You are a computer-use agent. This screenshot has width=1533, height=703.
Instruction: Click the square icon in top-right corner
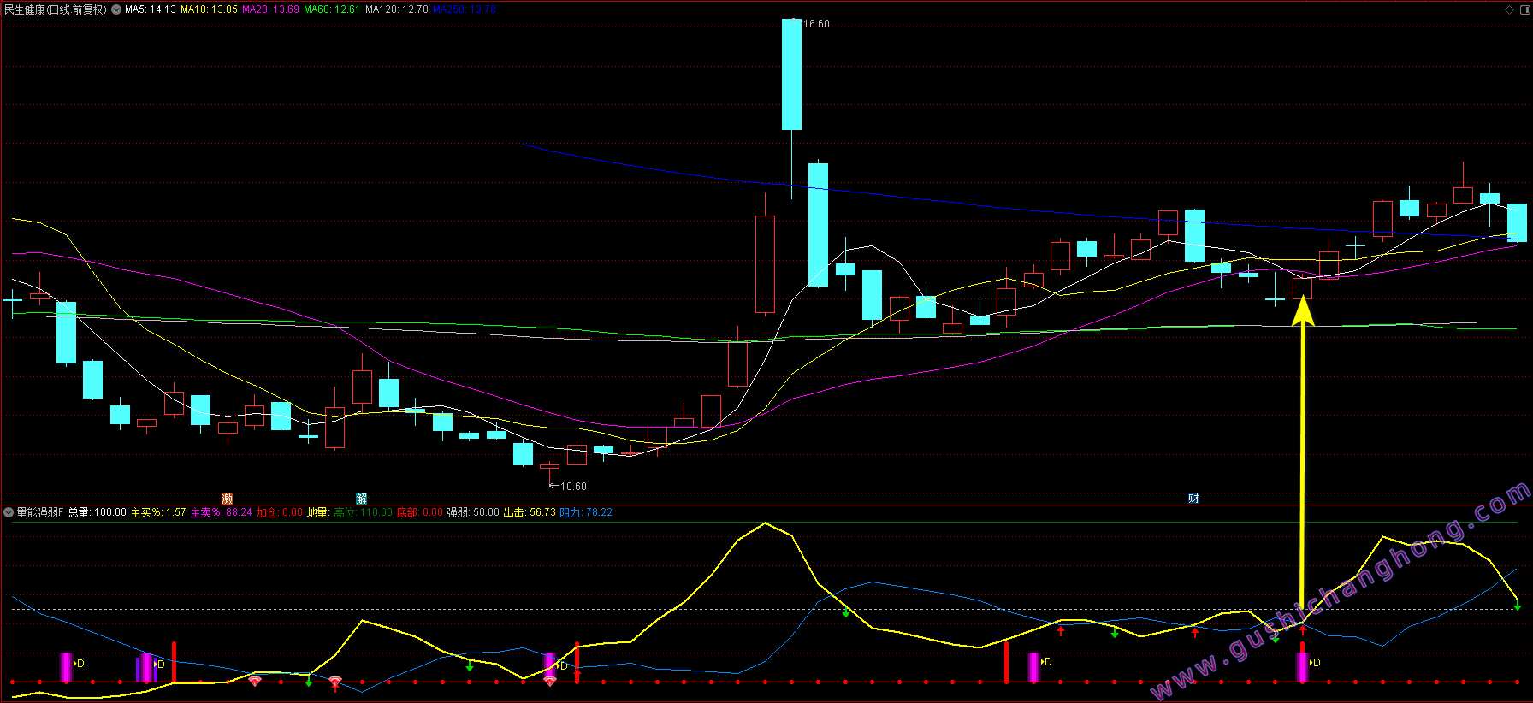click(x=1524, y=9)
